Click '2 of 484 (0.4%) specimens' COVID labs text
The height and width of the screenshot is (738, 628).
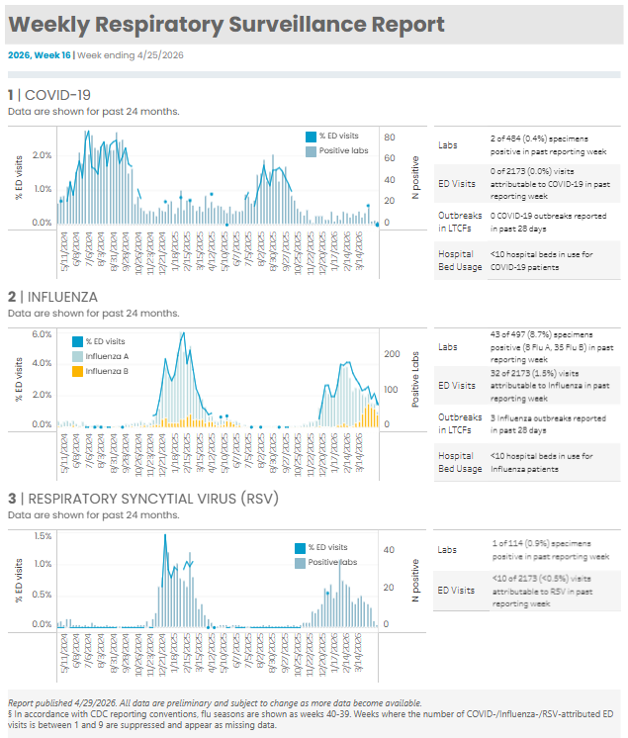pos(539,138)
